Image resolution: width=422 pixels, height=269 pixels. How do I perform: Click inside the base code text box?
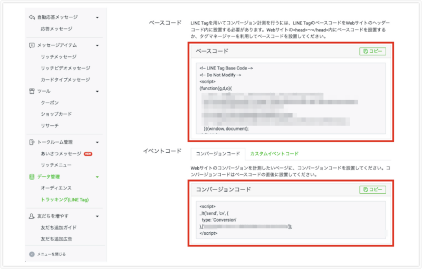pos(291,98)
